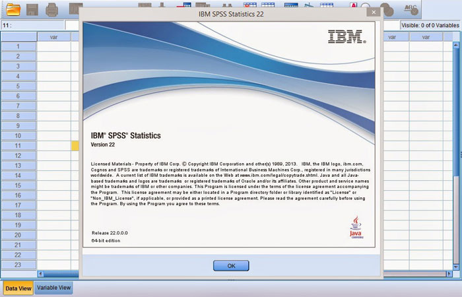Viewport: 462px width, 297px height.
Task: Run spell check with the ABC icon
Action: pyautogui.click(x=411, y=9)
